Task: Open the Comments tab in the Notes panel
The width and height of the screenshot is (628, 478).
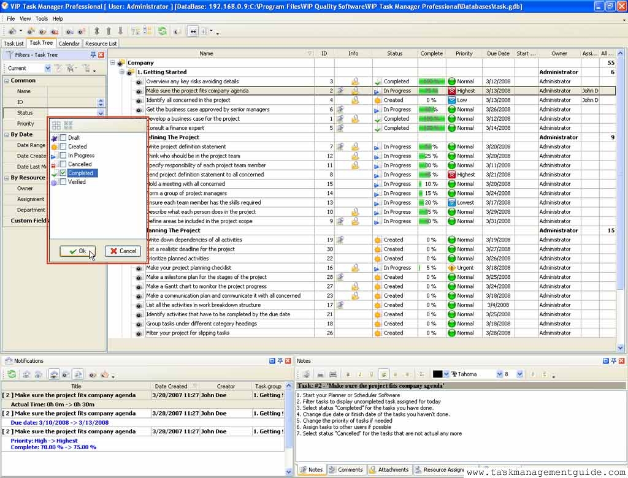Action: tap(346, 469)
